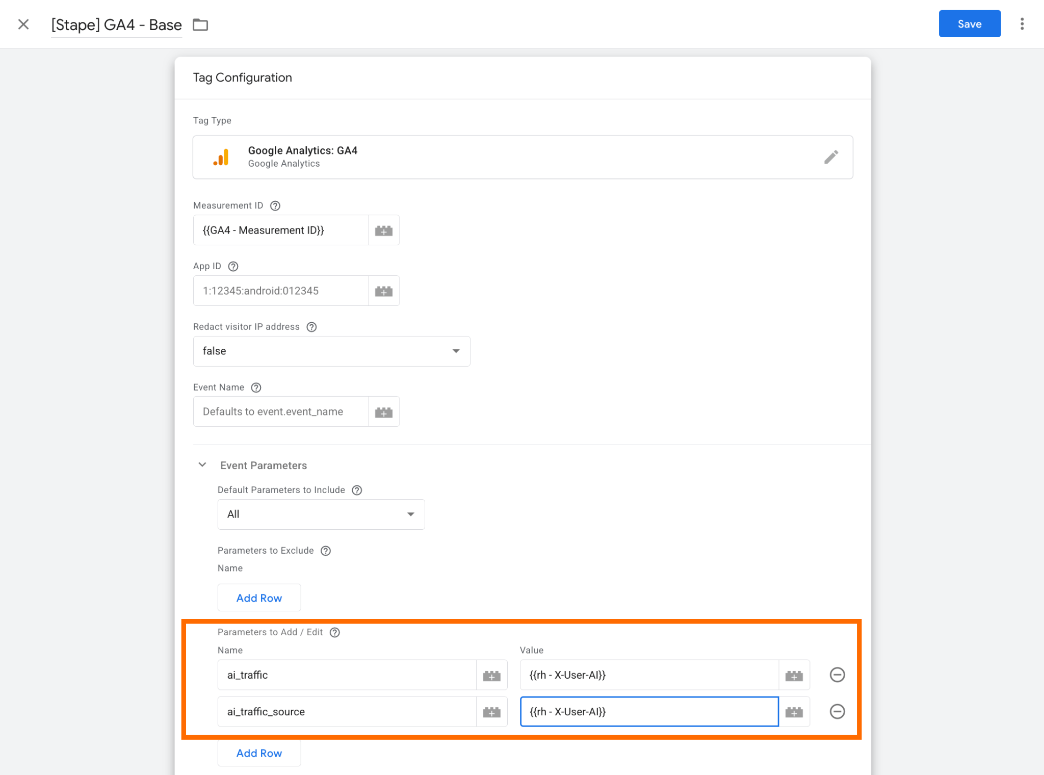Add a row under Parameters to Exclude
The image size is (1044, 775).
pyautogui.click(x=259, y=598)
